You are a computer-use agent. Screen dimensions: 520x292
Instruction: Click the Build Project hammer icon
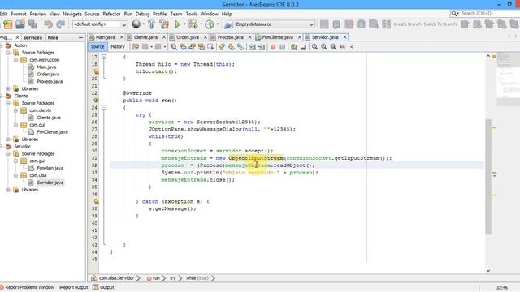tap(151, 24)
